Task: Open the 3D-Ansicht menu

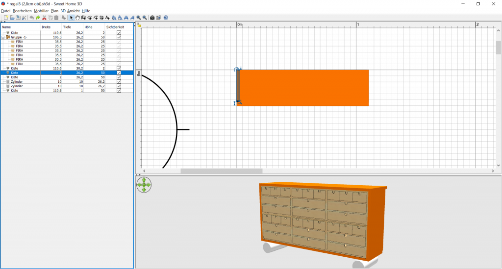Action: (70, 11)
